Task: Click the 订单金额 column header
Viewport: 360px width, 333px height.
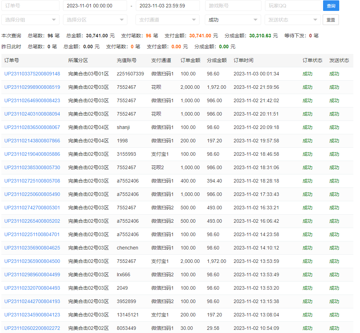Action: [x=190, y=61]
